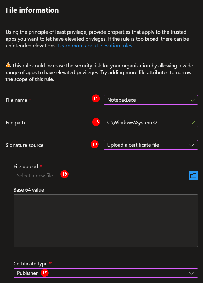Click green checkmark in File name field

tap(192, 100)
